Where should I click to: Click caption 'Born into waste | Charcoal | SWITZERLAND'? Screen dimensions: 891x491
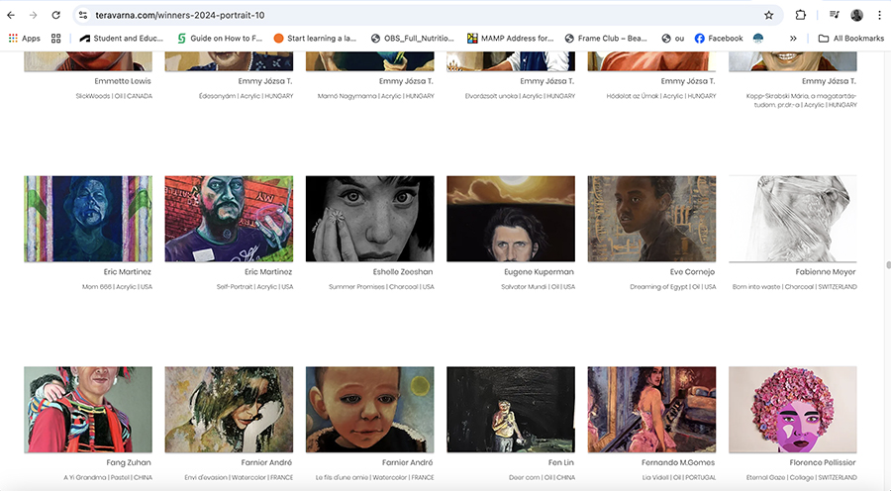click(x=794, y=287)
